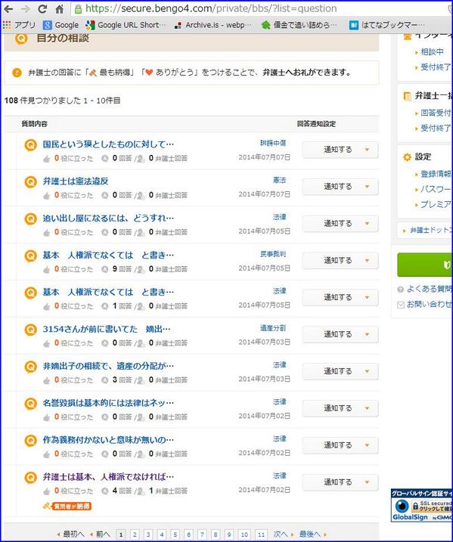Open 通知する dropdown for 作為義務付かないと
The image size is (453, 542).
click(x=340, y=445)
